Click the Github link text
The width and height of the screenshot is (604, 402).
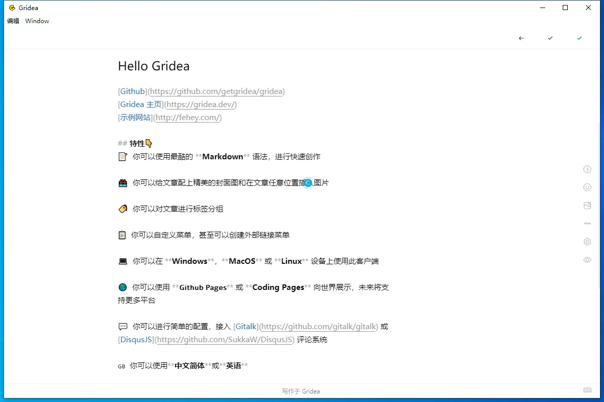133,91
